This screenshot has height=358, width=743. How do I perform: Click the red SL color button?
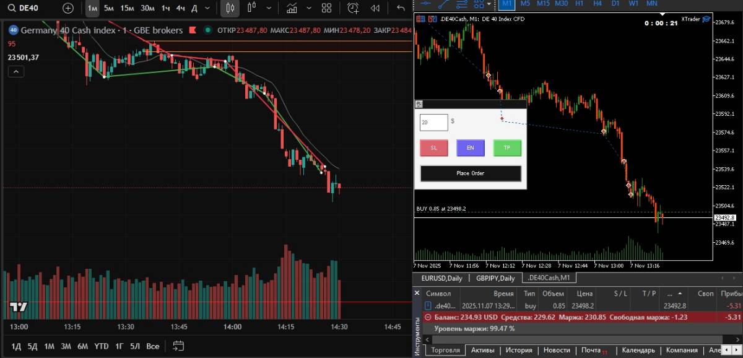point(433,148)
